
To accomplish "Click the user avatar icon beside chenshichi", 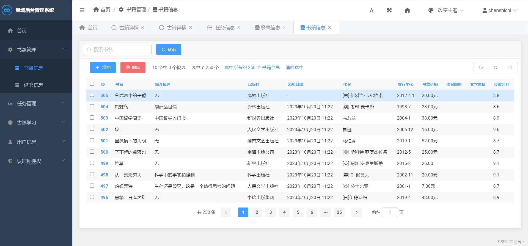I will 485,10.
